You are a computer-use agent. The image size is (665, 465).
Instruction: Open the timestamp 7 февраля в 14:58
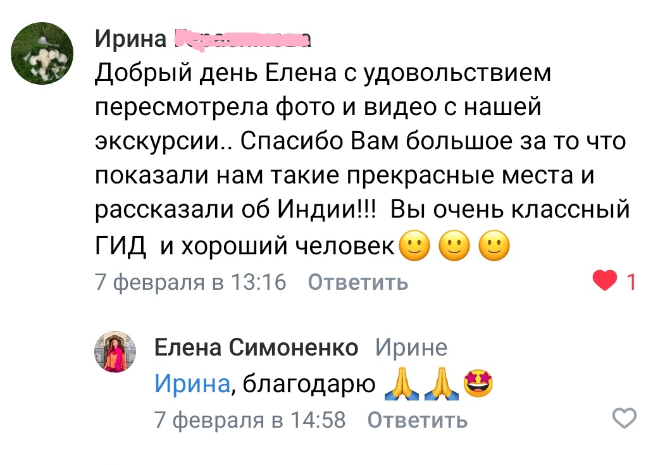tap(250, 420)
